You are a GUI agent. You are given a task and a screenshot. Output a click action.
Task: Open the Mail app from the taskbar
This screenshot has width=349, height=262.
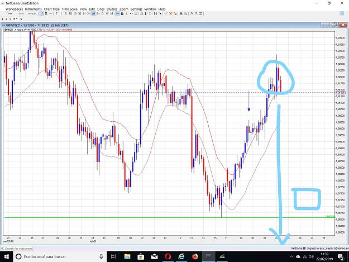pyautogui.click(x=154, y=256)
